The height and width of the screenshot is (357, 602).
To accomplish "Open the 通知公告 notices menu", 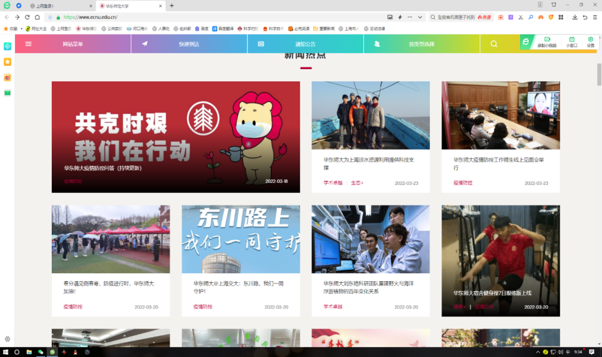I will 305,44.
